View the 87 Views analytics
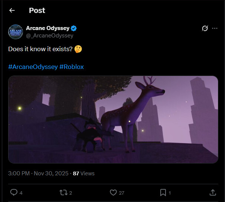Image resolution: width=225 pixels, height=202 pixels. coord(84,173)
